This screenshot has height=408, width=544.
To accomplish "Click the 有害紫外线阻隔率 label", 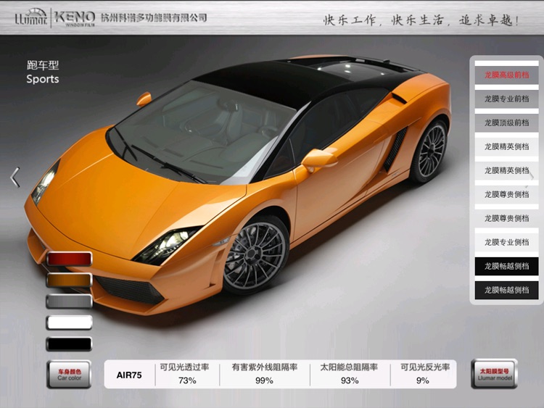I will pyautogui.click(x=265, y=367).
